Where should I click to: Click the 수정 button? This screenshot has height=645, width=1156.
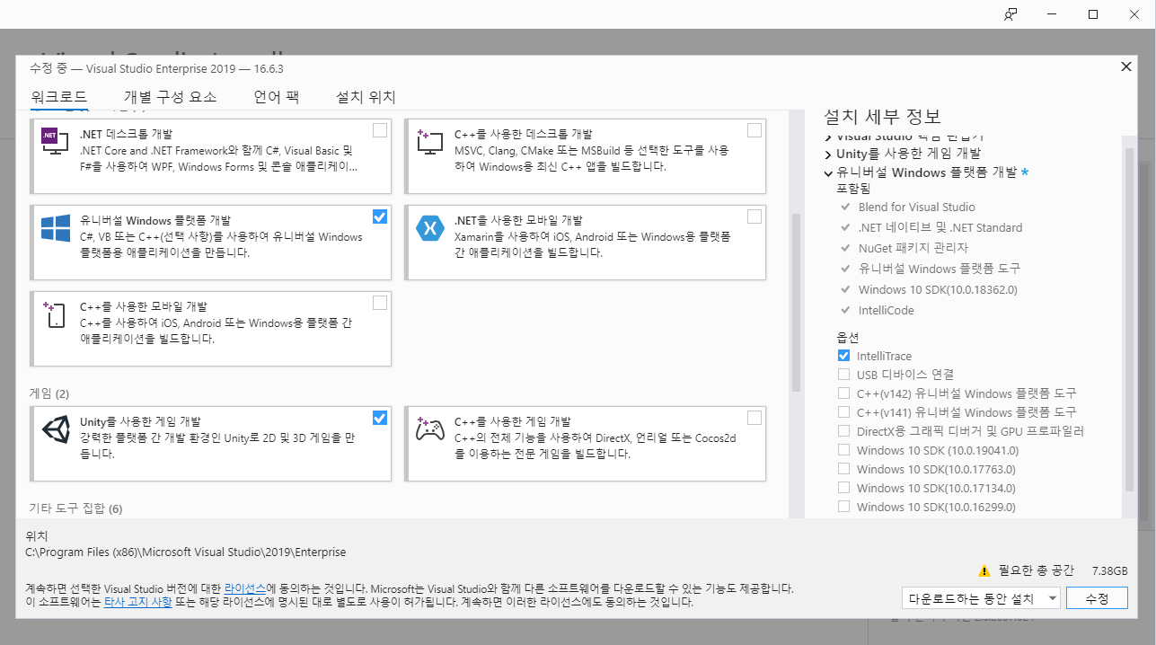(1097, 598)
